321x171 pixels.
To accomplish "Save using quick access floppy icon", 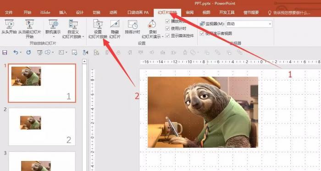I will click(x=5, y=53).
